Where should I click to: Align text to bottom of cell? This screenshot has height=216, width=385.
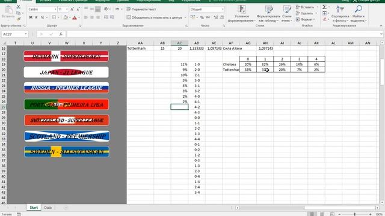[x=97, y=9]
